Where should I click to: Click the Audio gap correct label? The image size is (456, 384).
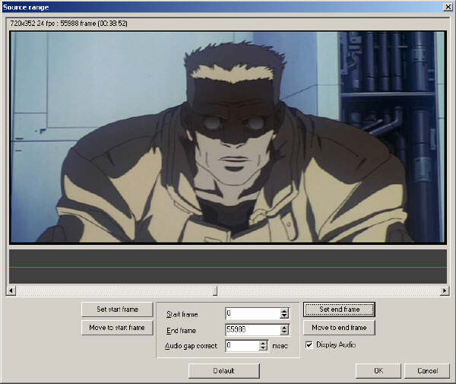tap(191, 346)
